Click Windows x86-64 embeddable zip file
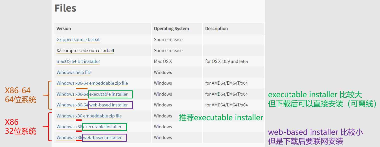Viewport: 380px width, 147px height. click(x=92, y=83)
